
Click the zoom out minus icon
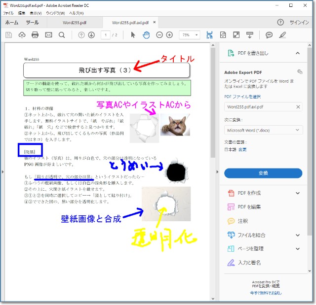(x=159, y=35)
